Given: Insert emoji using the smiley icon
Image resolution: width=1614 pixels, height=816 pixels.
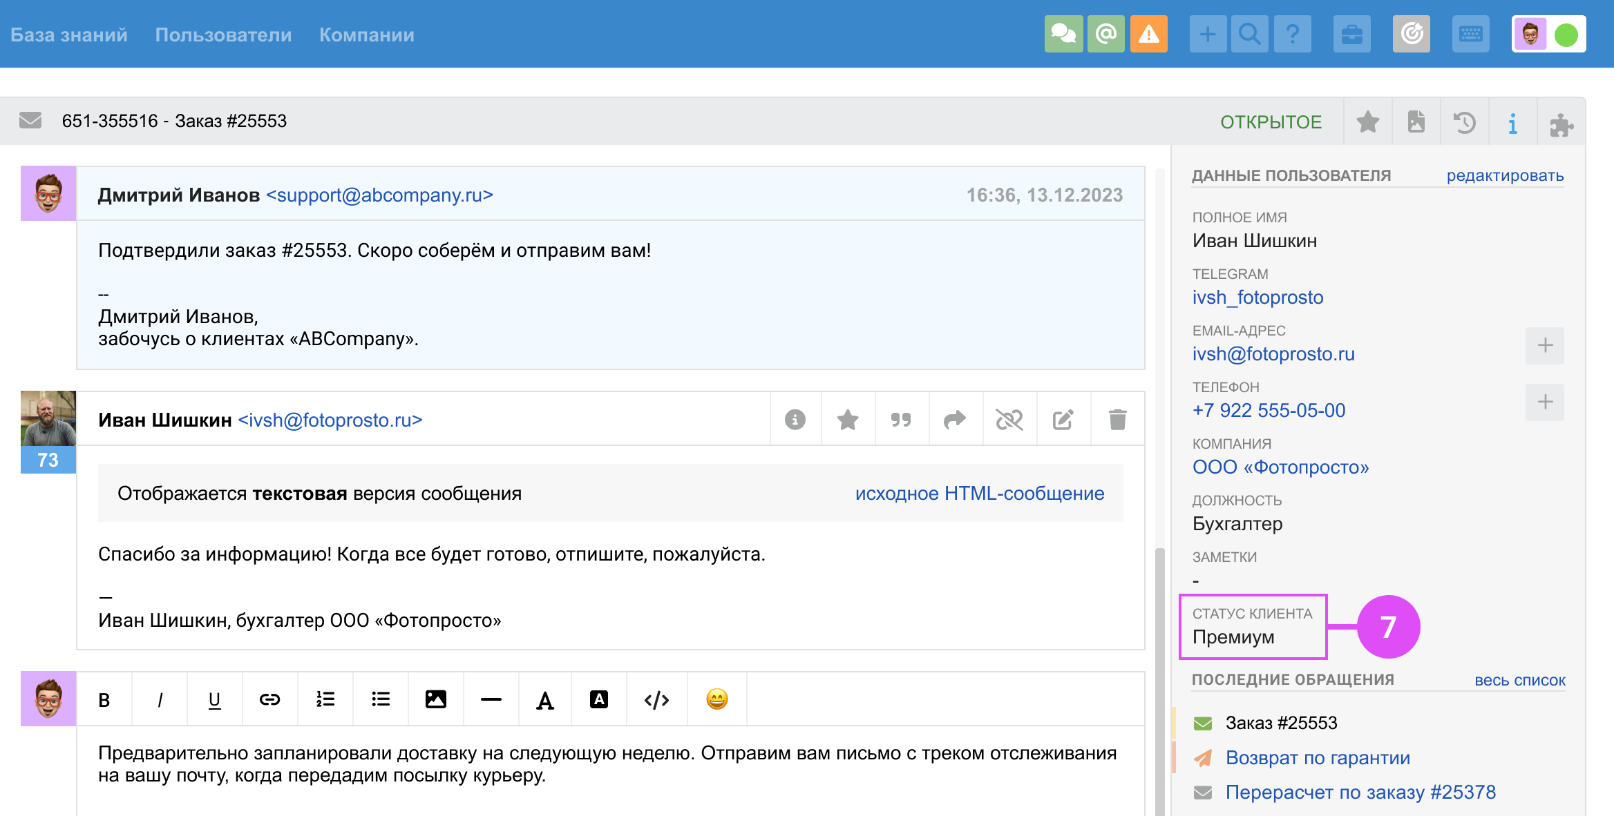Looking at the screenshot, I should 716,699.
